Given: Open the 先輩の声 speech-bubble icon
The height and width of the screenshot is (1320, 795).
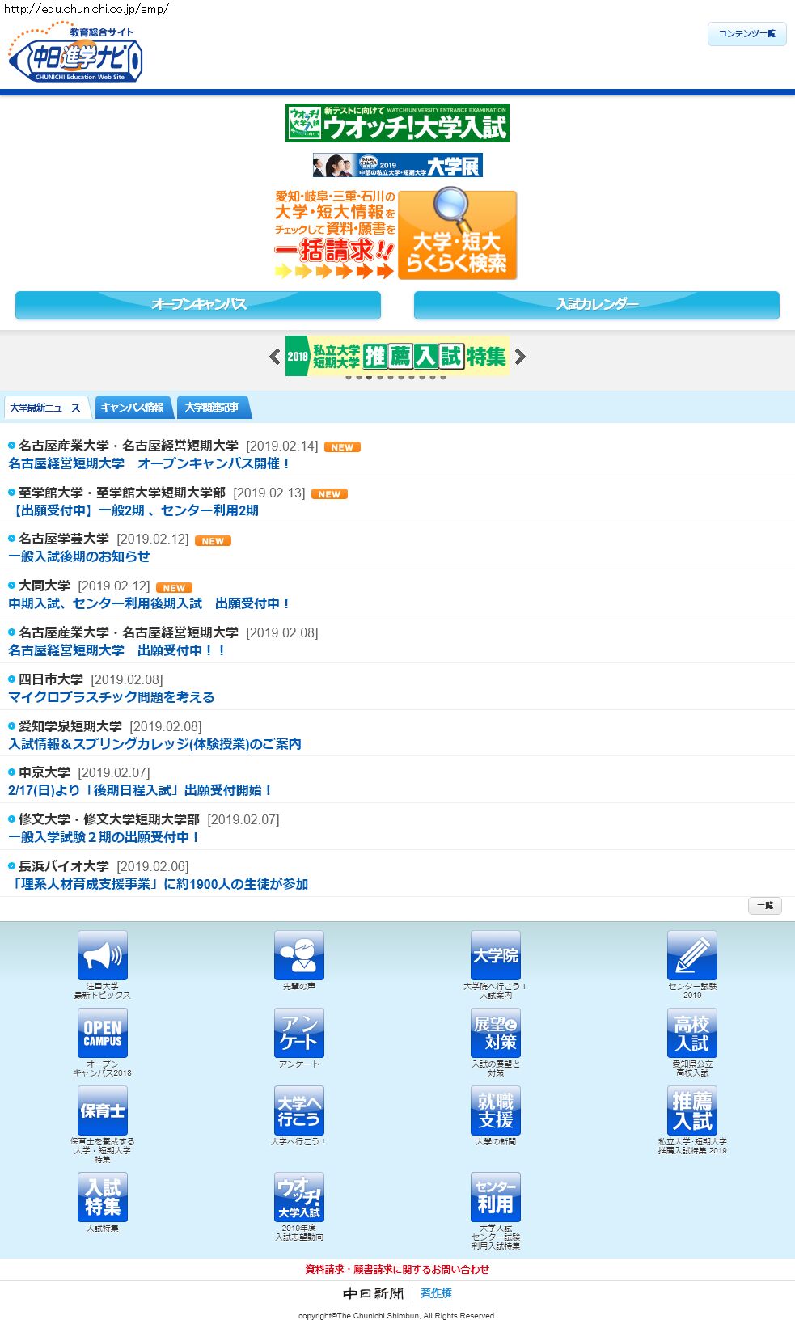Looking at the screenshot, I should (x=298, y=955).
